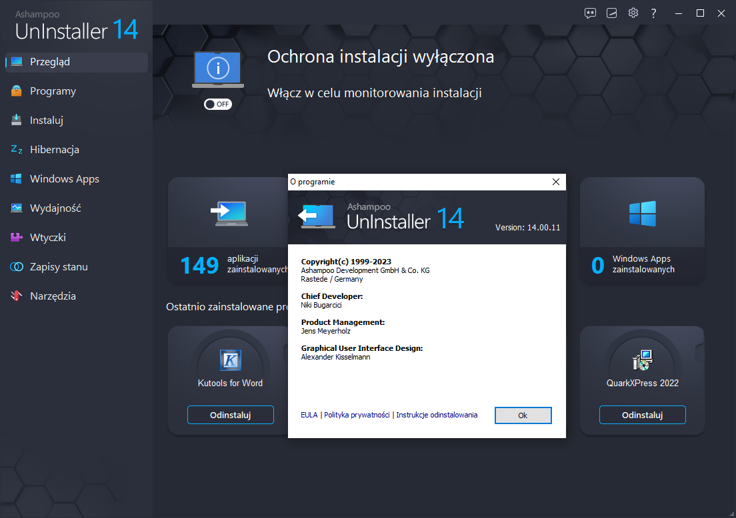Click 'Alexander Kisselmann' name
This screenshot has width=736, height=518.
pyautogui.click(x=335, y=358)
